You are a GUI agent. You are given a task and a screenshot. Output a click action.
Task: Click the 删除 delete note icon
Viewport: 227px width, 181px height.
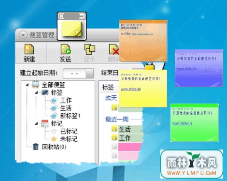tap(114, 49)
